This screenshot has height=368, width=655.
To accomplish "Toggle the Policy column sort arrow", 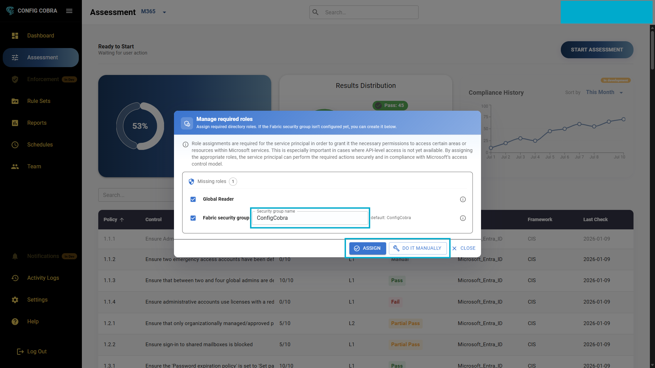I will pos(122,219).
